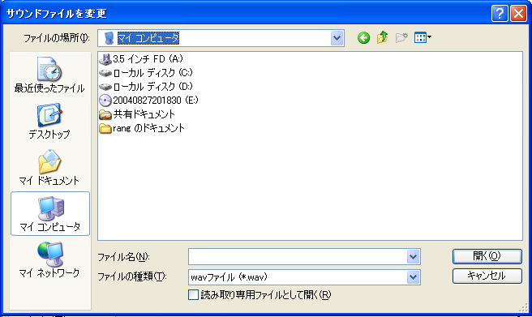Click the resize grip at the dialog corner
This screenshot has width=532, height=317.
pos(524,307)
